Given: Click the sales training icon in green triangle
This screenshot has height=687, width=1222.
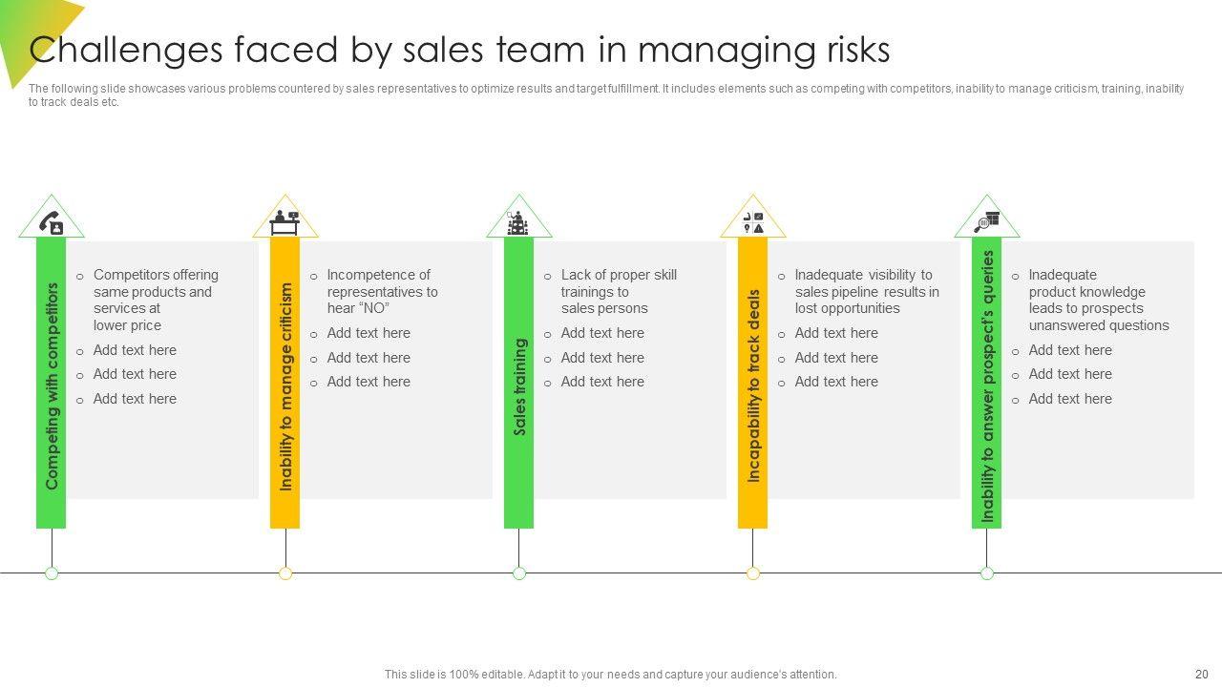Looking at the screenshot, I should coord(518,223).
